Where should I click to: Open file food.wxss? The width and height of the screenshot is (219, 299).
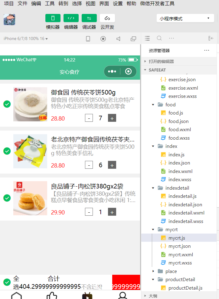pos(179,138)
